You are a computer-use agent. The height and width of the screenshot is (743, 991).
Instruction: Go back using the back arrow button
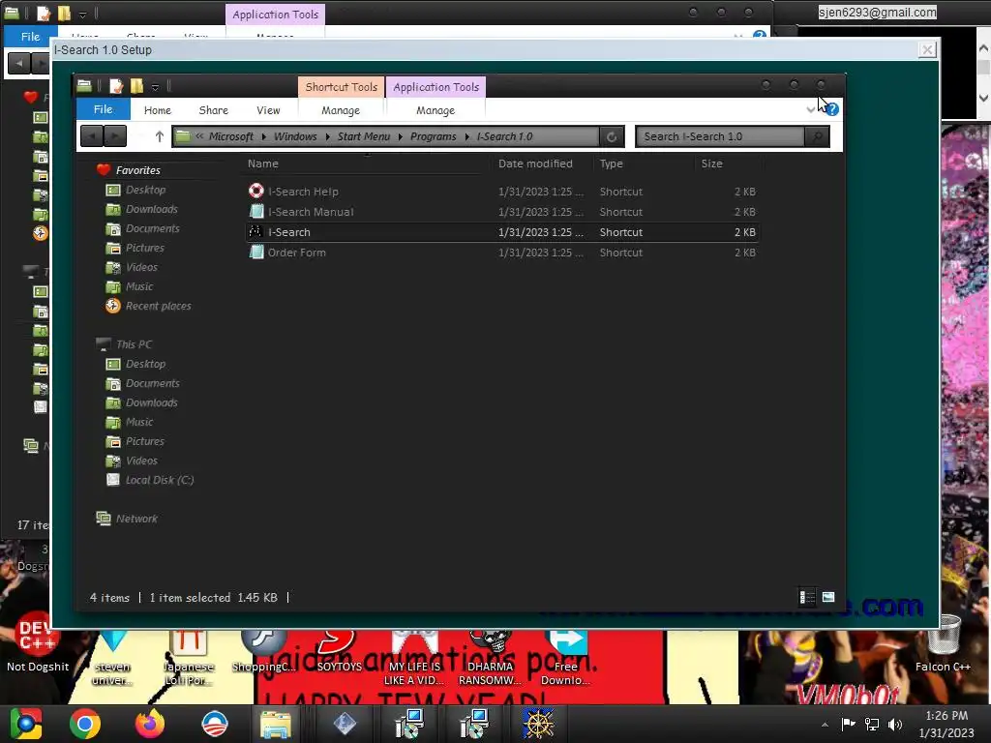pyautogui.click(x=92, y=135)
